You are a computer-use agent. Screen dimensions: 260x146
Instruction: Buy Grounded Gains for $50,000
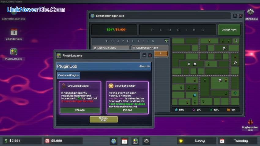click(80, 110)
